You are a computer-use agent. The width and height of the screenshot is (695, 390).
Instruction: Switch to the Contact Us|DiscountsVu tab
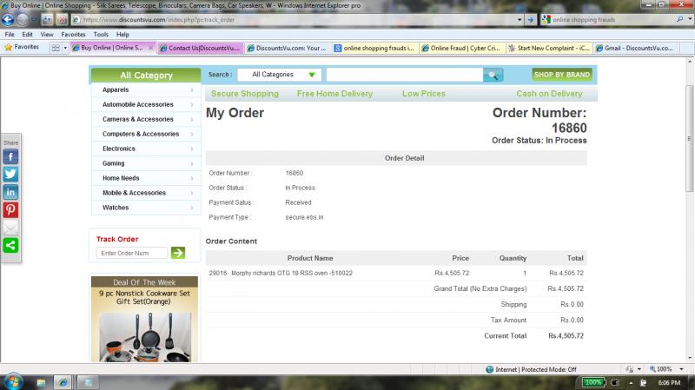(201, 48)
